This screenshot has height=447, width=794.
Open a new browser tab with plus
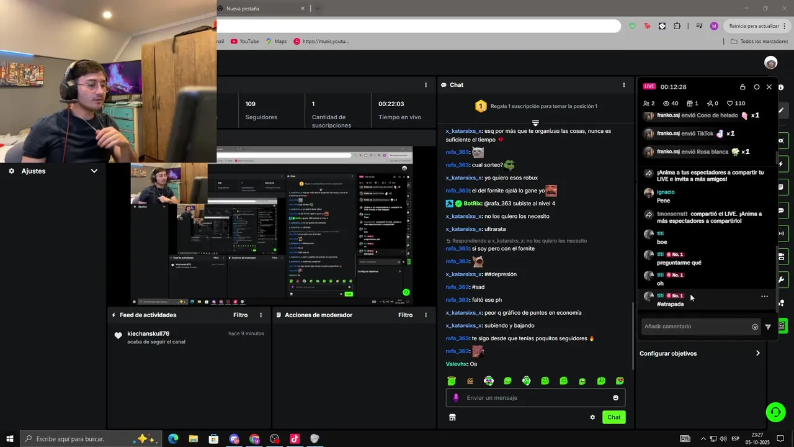point(318,9)
